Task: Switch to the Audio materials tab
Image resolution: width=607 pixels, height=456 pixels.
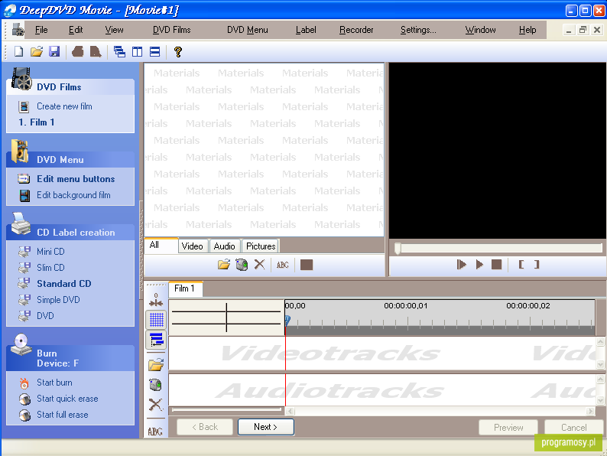Action: [x=224, y=246]
